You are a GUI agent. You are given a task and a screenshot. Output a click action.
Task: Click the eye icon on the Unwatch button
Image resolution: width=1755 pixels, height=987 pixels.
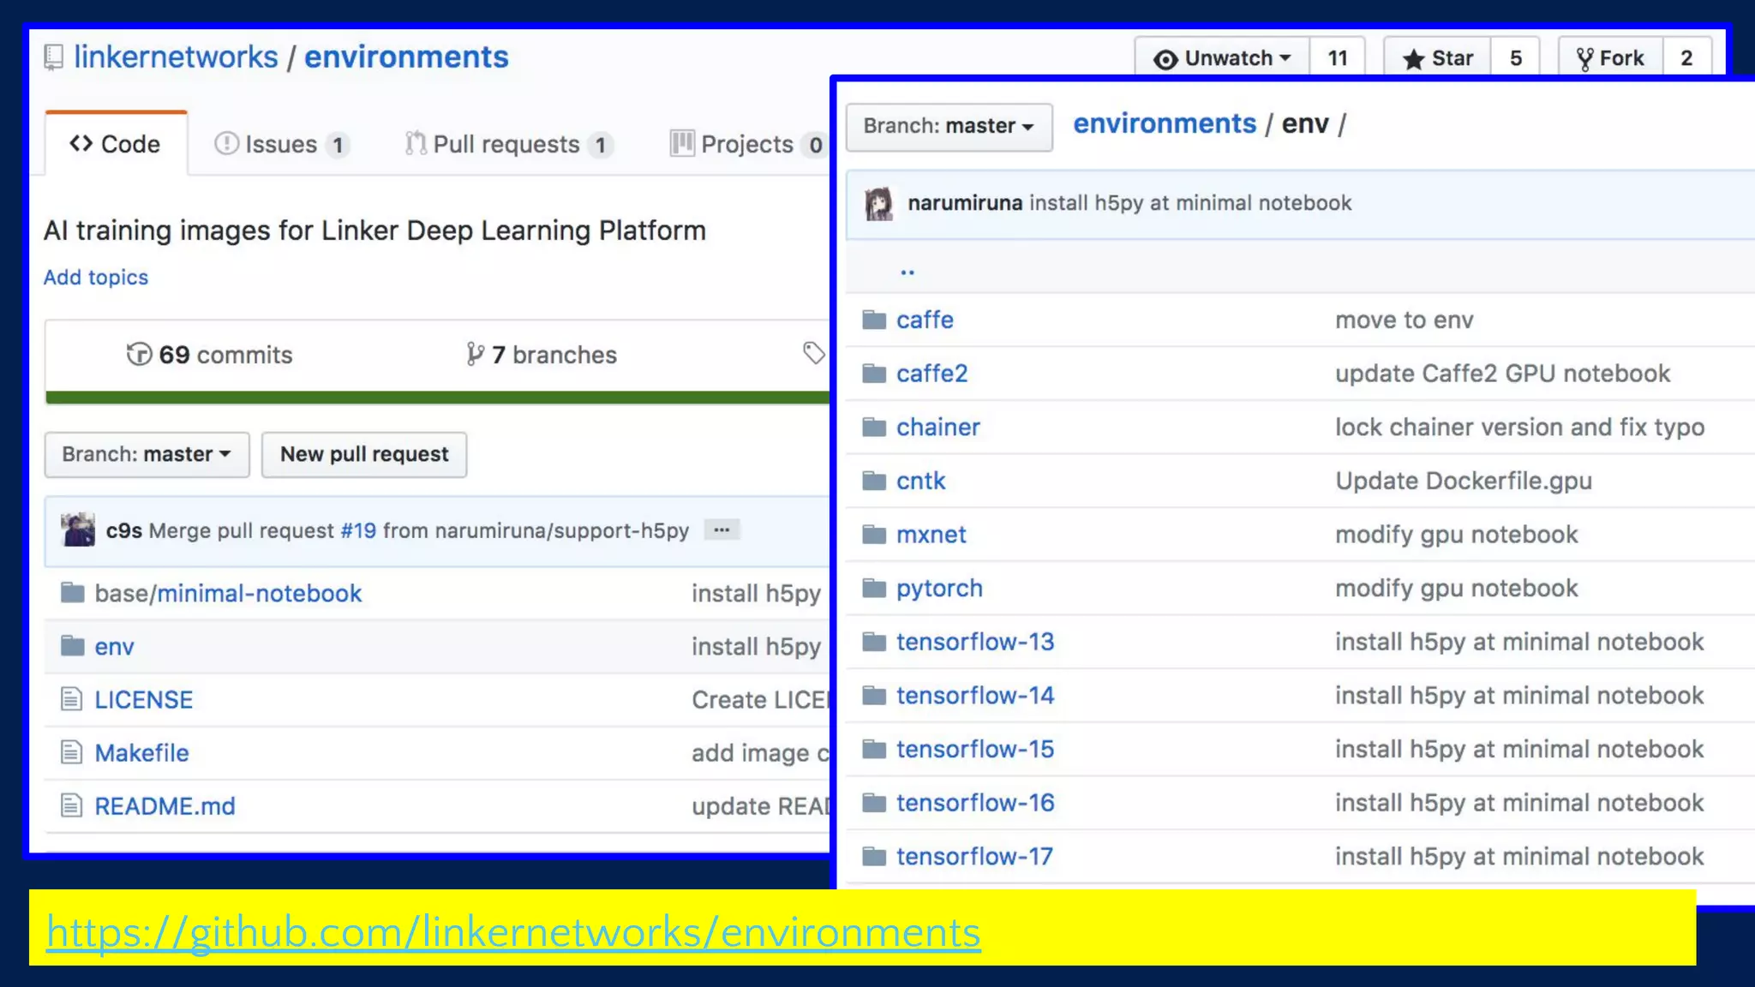pyautogui.click(x=1165, y=59)
